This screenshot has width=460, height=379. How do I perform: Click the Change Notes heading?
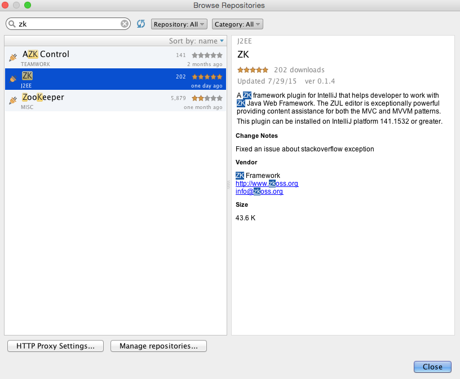pyautogui.click(x=256, y=136)
